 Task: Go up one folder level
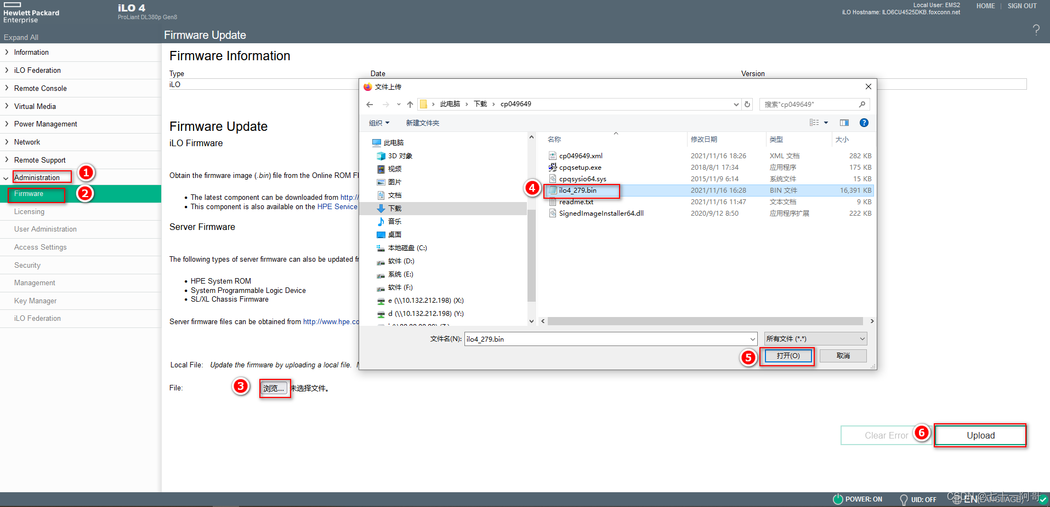(x=410, y=105)
